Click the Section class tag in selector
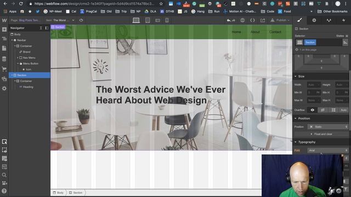The height and width of the screenshot is (197, 351). [x=310, y=43]
